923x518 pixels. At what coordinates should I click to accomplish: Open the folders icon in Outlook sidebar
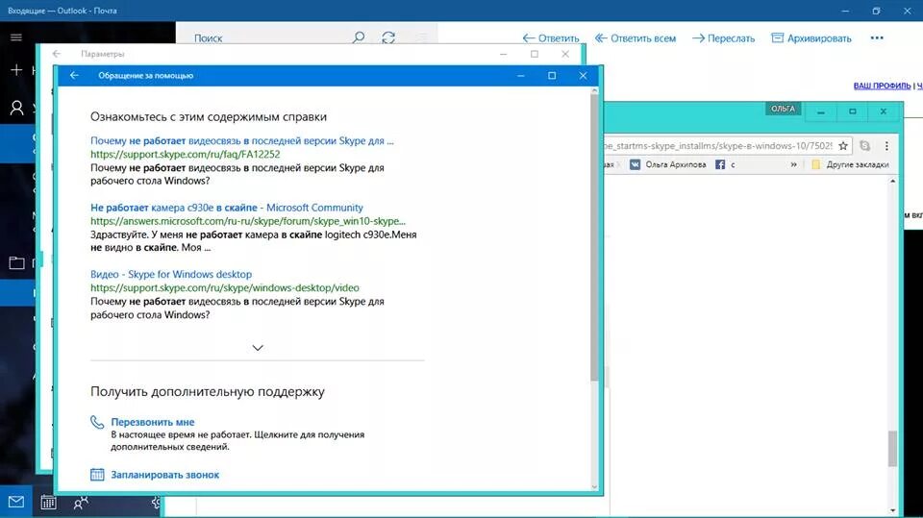point(16,262)
